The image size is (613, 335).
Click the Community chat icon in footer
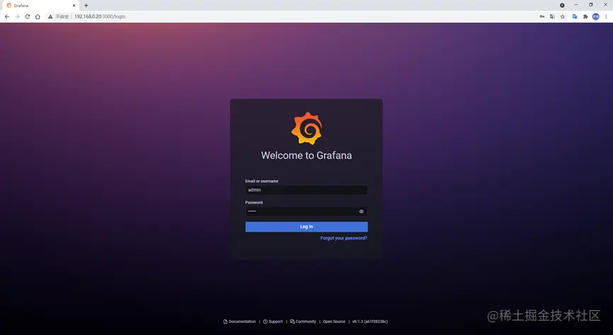click(x=293, y=322)
